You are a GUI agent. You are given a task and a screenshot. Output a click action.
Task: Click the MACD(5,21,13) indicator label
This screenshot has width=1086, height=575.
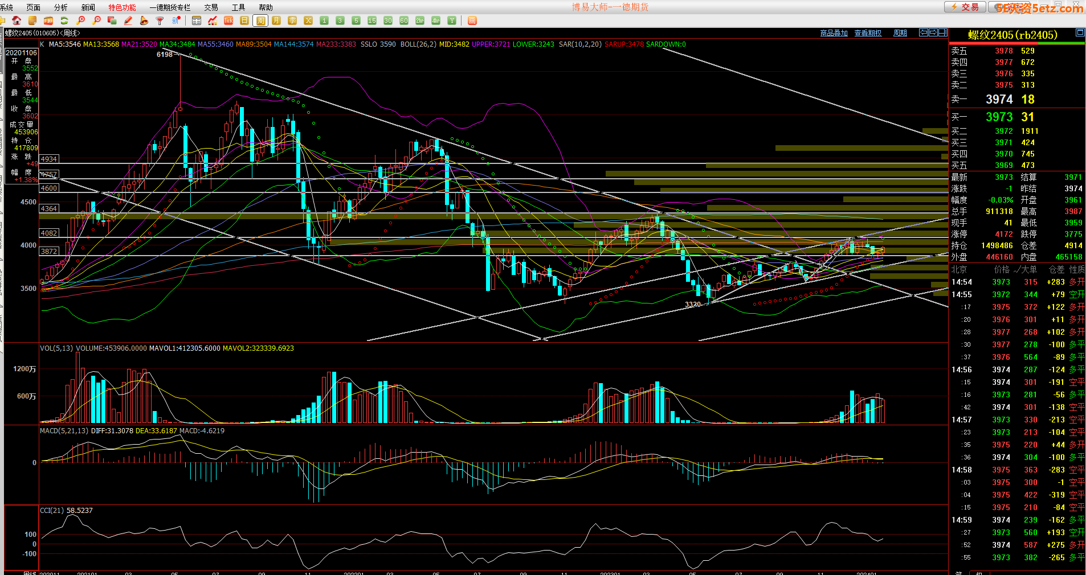tap(64, 431)
